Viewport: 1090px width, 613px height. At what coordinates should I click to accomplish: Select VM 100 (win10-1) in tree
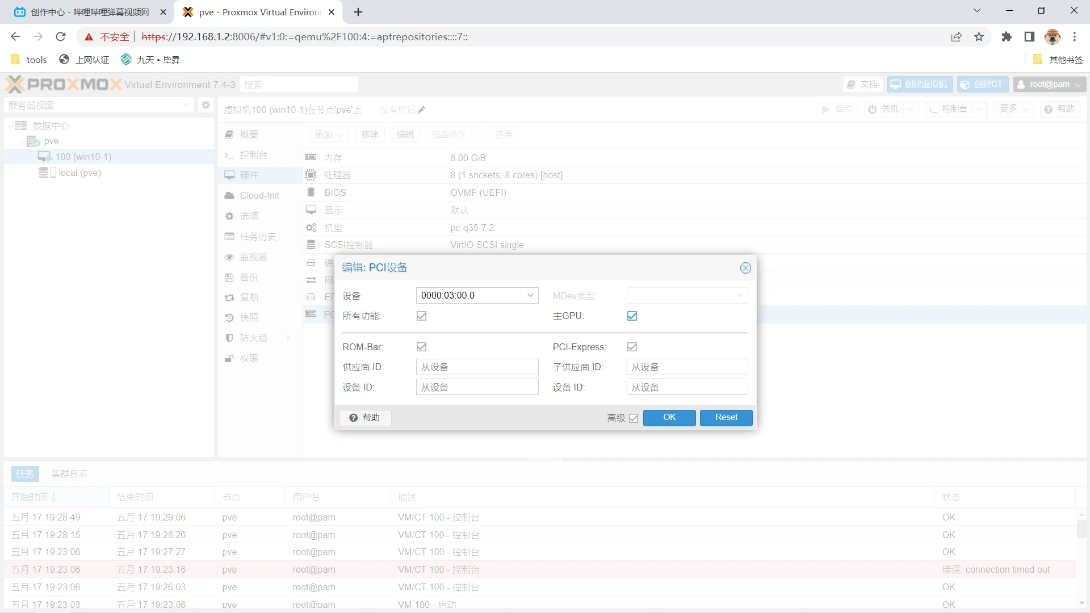(83, 157)
